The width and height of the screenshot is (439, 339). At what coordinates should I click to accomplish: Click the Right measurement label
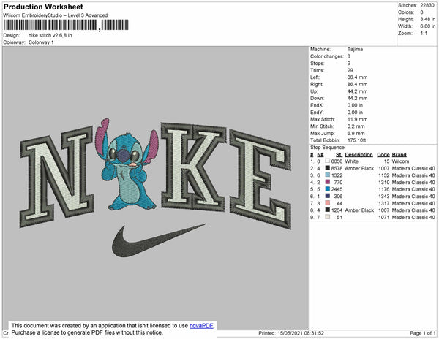click(x=317, y=84)
